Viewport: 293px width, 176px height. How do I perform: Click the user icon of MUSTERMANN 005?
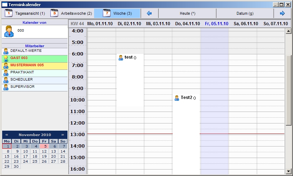click(x=6, y=66)
